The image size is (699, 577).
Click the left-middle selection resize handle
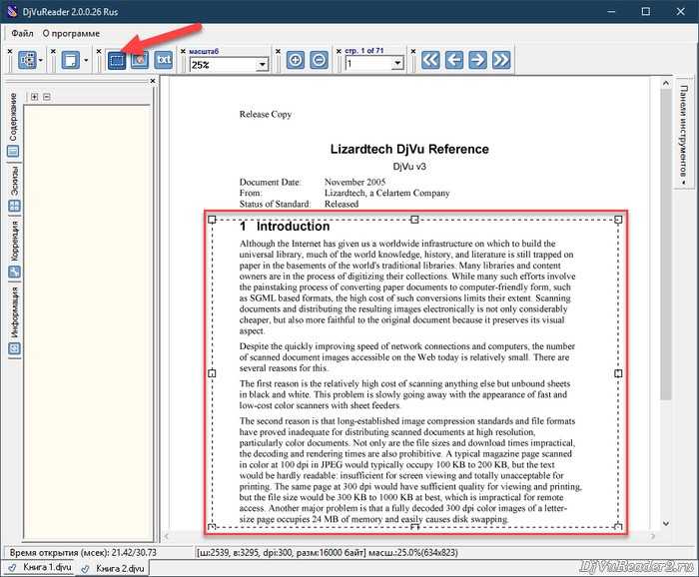(212, 373)
